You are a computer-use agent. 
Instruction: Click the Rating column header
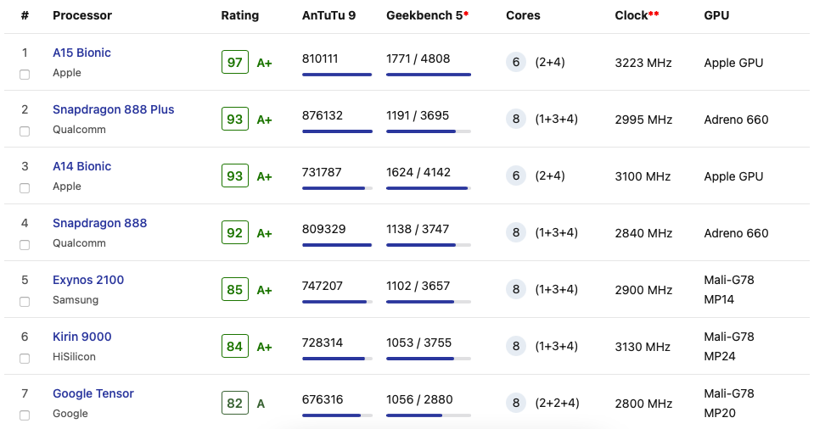(240, 15)
